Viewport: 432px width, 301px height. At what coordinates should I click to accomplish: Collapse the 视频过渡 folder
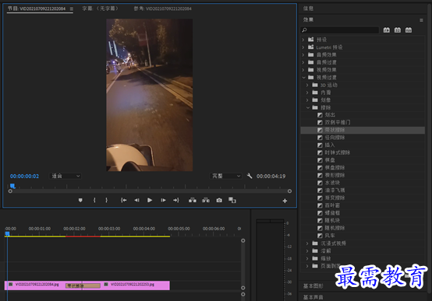coord(303,78)
